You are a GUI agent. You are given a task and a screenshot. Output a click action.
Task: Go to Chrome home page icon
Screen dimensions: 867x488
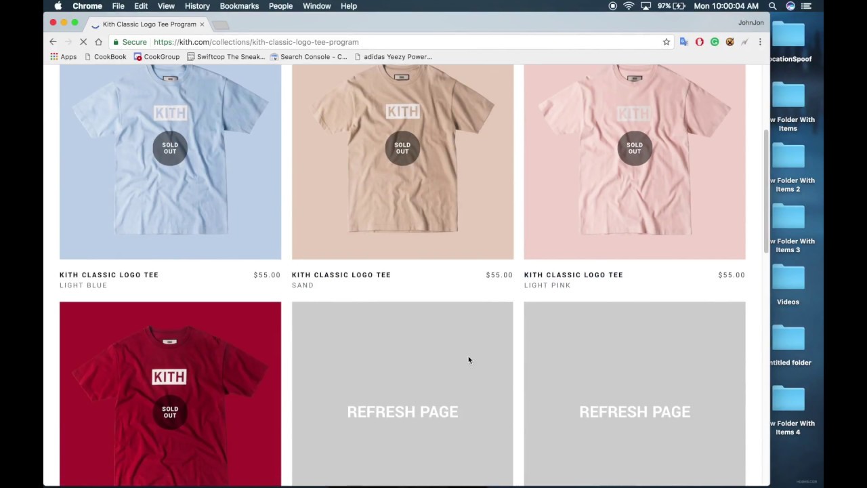point(98,42)
